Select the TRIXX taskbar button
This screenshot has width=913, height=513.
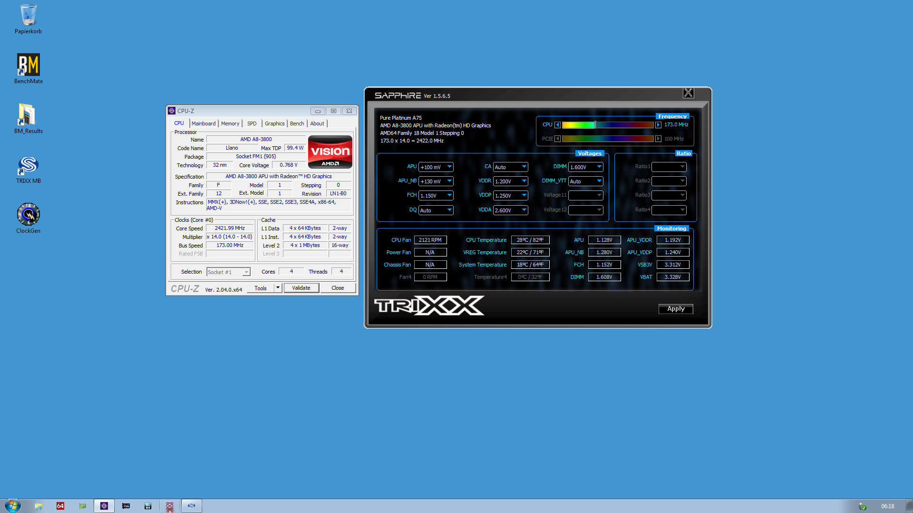click(x=192, y=506)
